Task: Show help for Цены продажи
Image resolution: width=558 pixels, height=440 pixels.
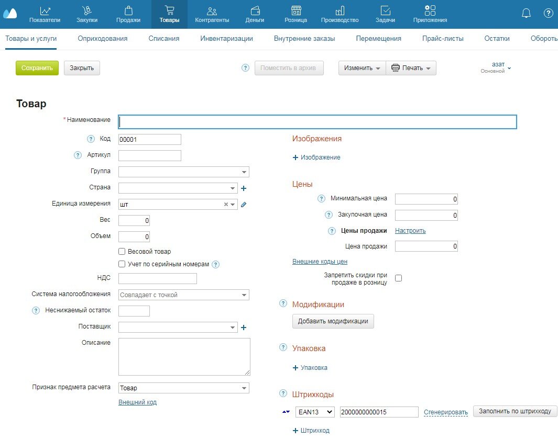Action: [x=332, y=231]
